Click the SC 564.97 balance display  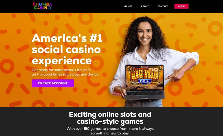click(145, 81)
